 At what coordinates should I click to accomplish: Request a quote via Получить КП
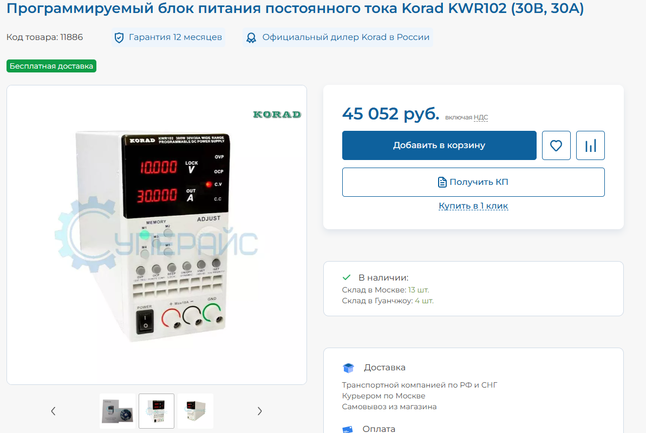coord(473,182)
